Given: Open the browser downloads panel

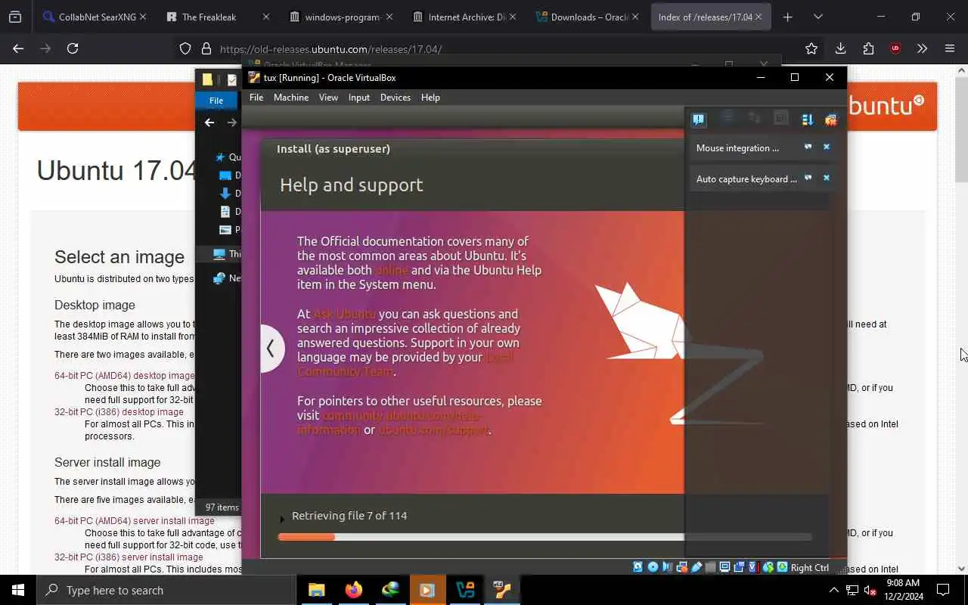Looking at the screenshot, I should pyautogui.click(x=840, y=48).
